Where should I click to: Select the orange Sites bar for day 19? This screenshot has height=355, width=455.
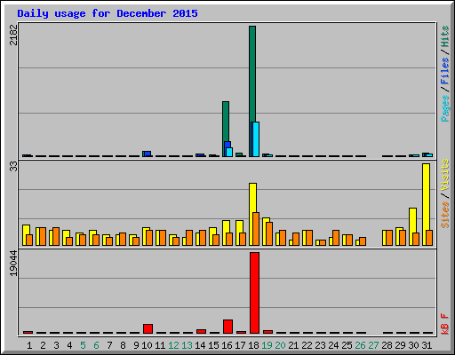click(x=269, y=233)
